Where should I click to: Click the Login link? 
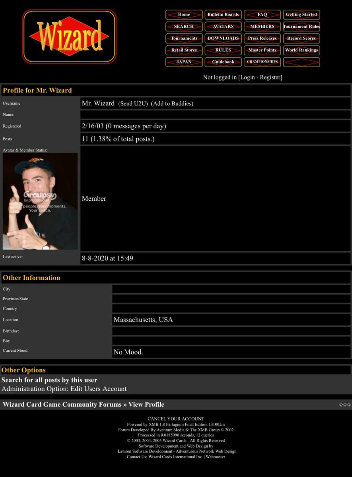point(247,78)
